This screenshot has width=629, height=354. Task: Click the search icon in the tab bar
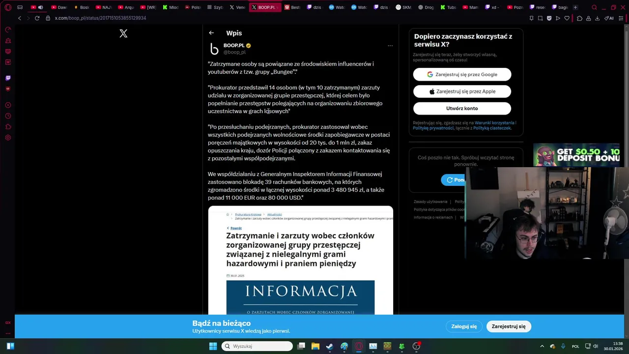coord(594,7)
